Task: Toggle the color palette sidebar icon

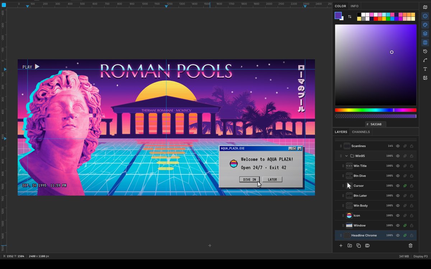Action: pos(425,25)
